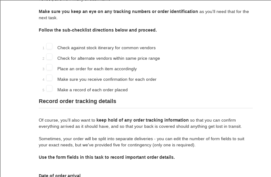Tick the checkbox for alternate vendors check
Viewport: 271px width, 177px height.
[x=49, y=57]
